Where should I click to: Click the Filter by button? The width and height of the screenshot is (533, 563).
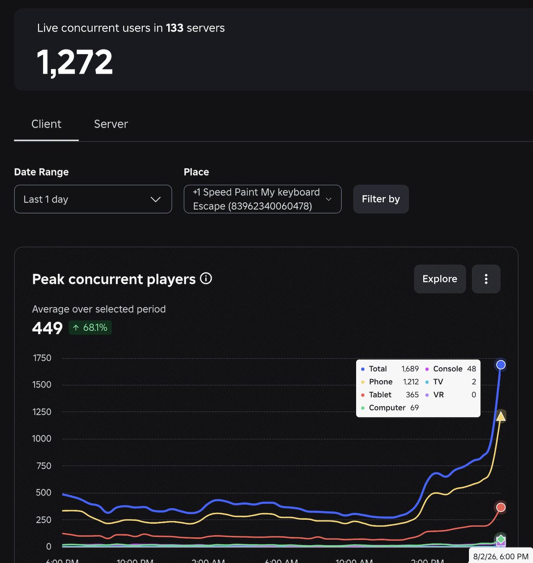(381, 199)
